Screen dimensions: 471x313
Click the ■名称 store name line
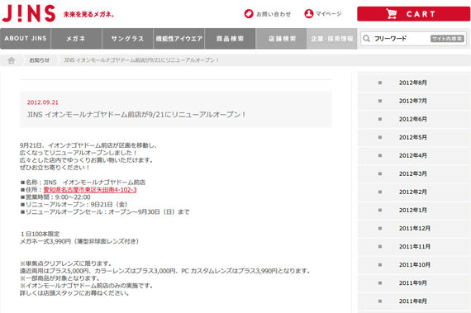click(83, 183)
